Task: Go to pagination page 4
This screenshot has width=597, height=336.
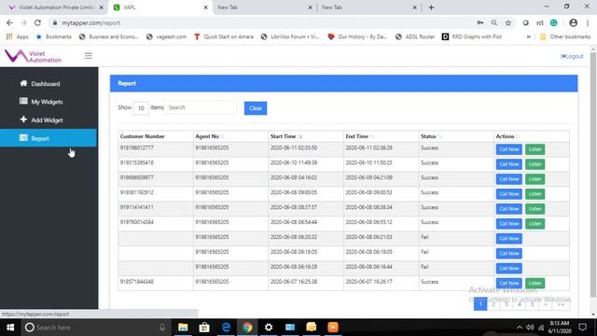Action: 520,304
